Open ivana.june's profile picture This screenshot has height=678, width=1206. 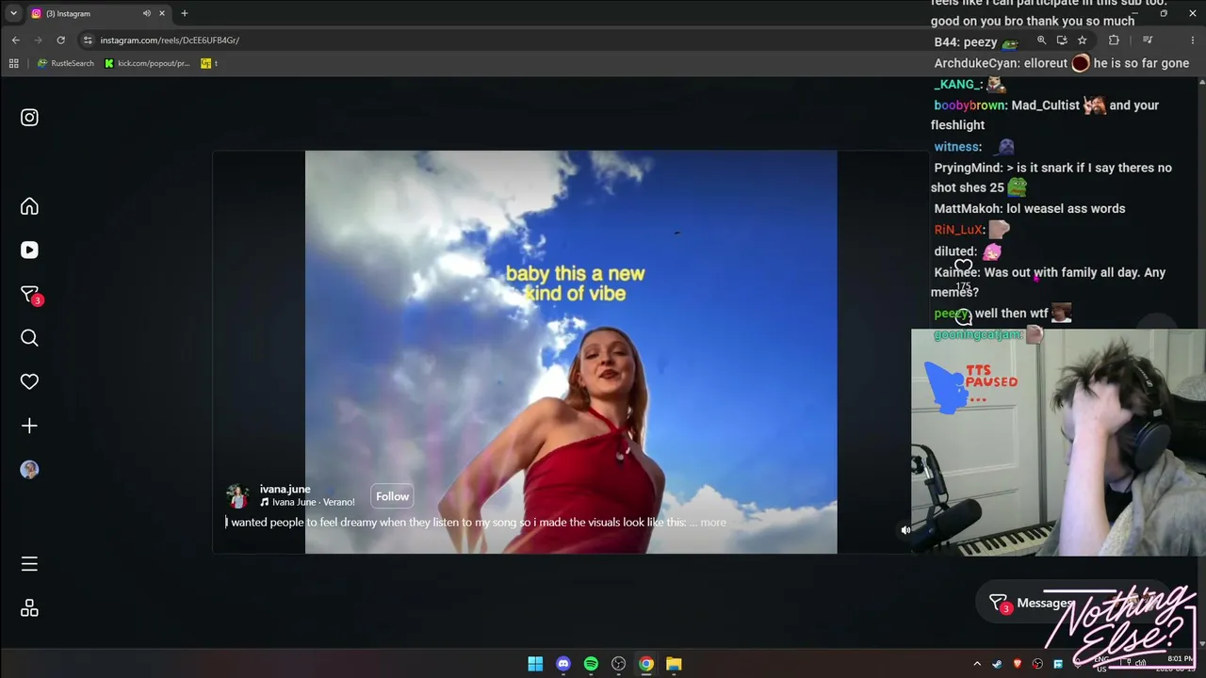point(237,495)
